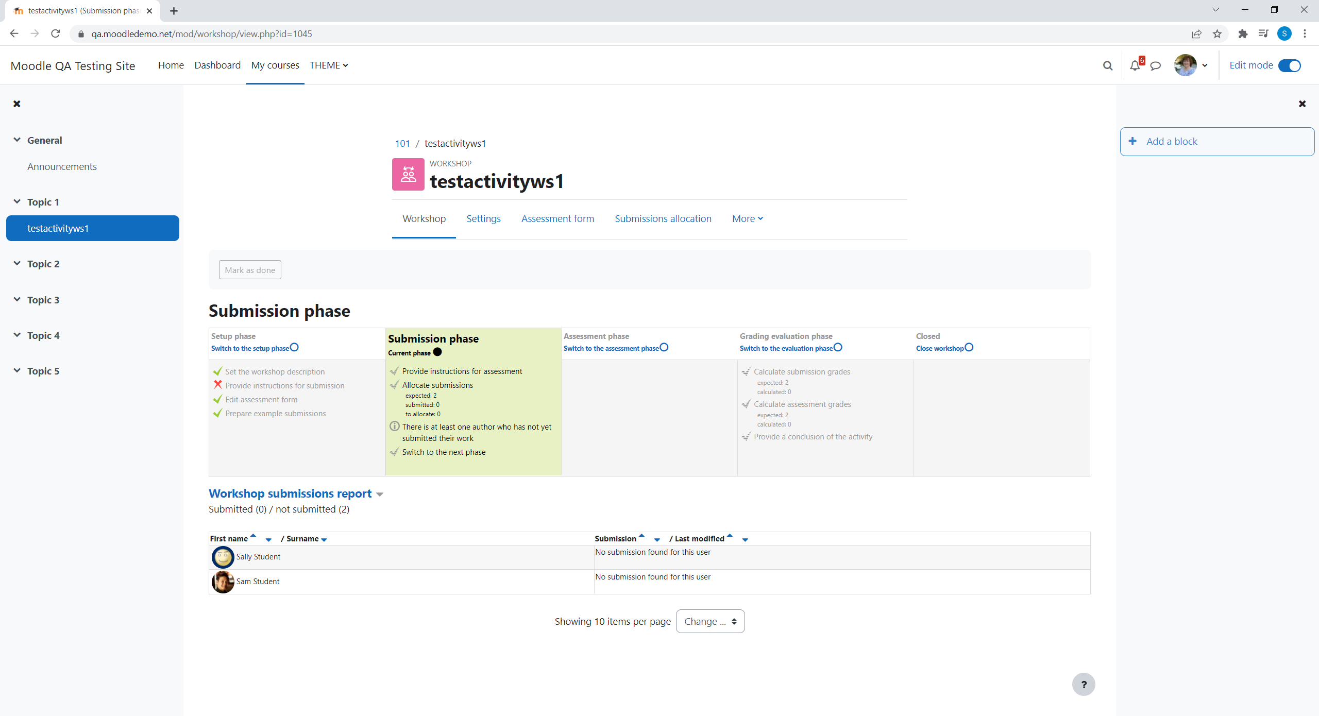This screenshot has height=716, width=1319.
Task: Toggle Edit mode switch off
Action: [1289, 66]
